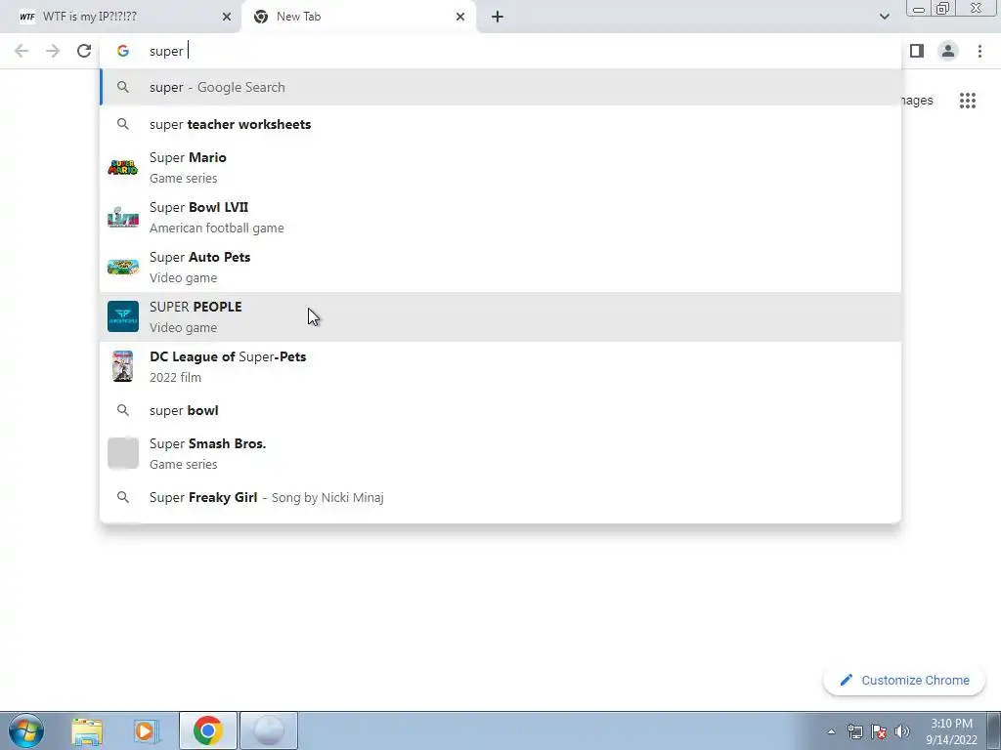This screenshot has height=750, width=1001.
Task: Open the network tray icon
Action: 854,731
